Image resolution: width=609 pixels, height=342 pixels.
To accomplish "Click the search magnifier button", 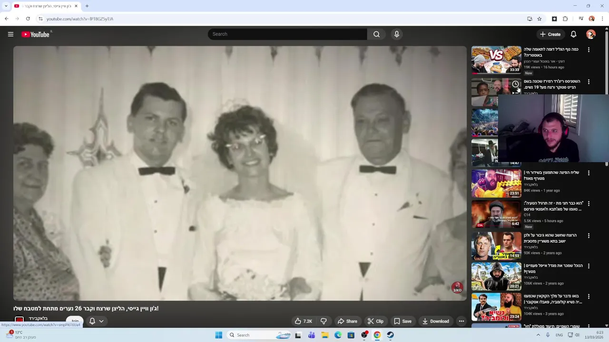I will point(376,34).
